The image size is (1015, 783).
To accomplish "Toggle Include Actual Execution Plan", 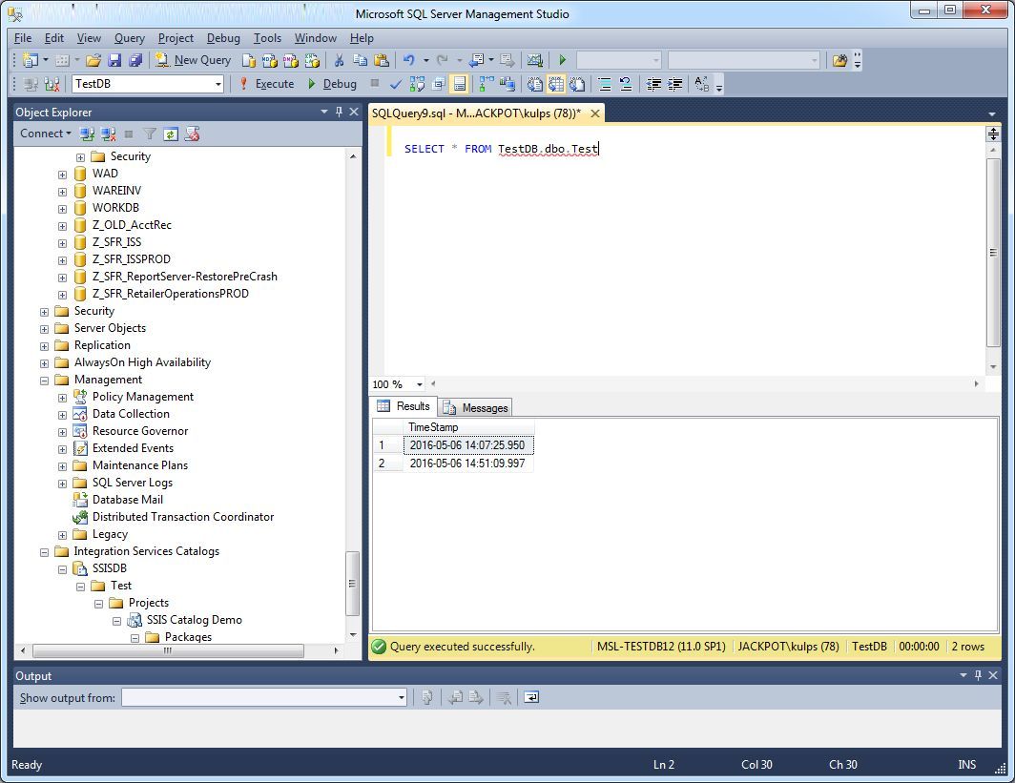I will [x=486, y=84].
